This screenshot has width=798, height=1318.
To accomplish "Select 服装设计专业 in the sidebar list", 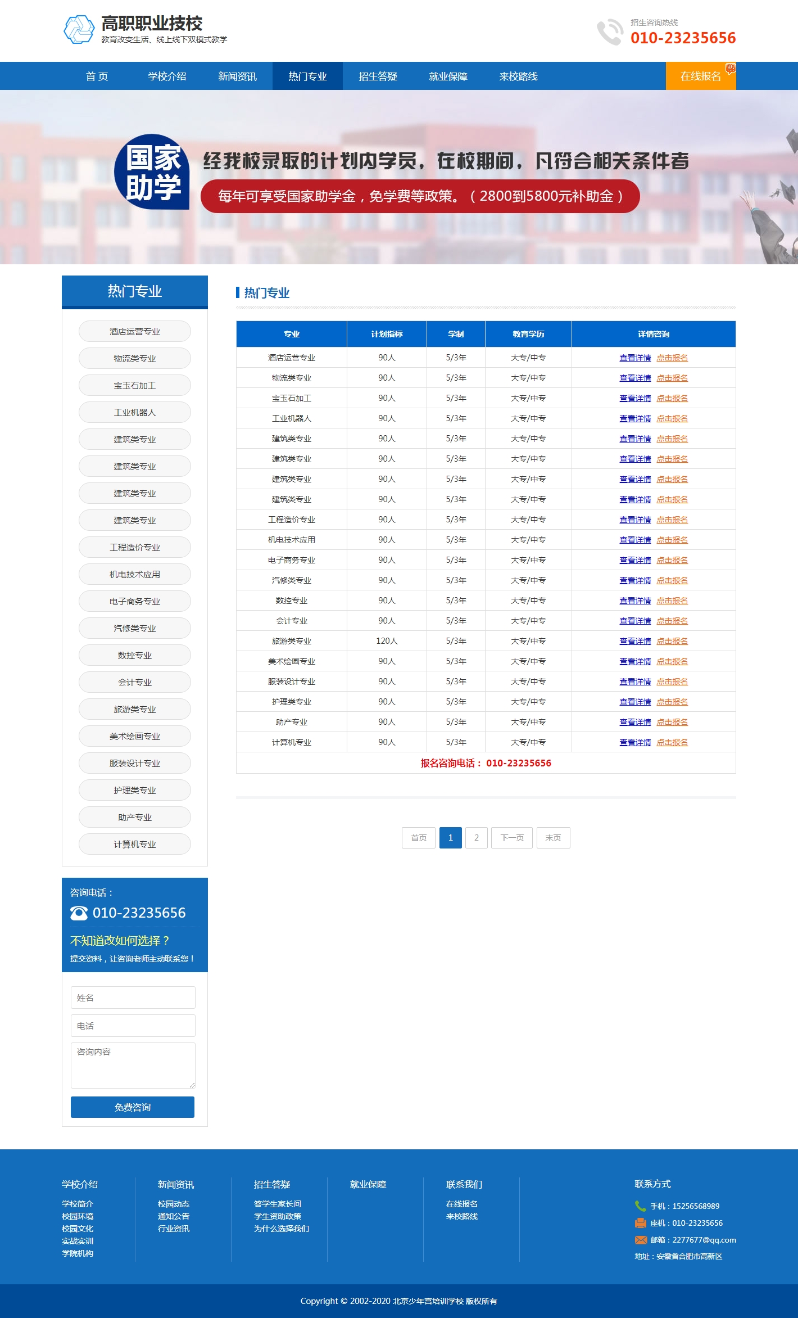I will tap(135, 763).
